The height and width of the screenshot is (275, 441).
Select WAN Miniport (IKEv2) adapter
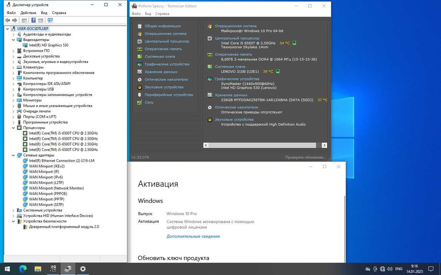(x=47, y=166)
